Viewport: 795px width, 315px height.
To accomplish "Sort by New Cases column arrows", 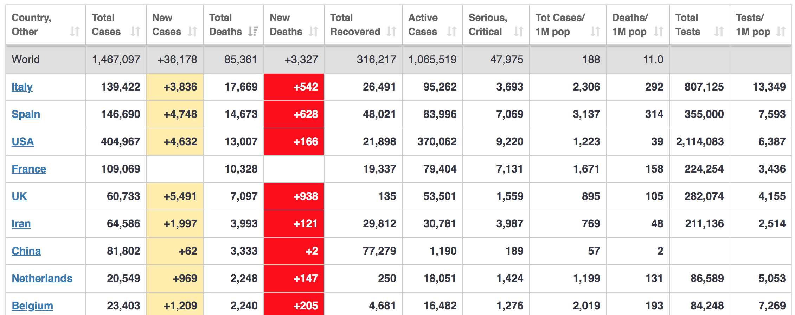I will [x=192, y=32].
